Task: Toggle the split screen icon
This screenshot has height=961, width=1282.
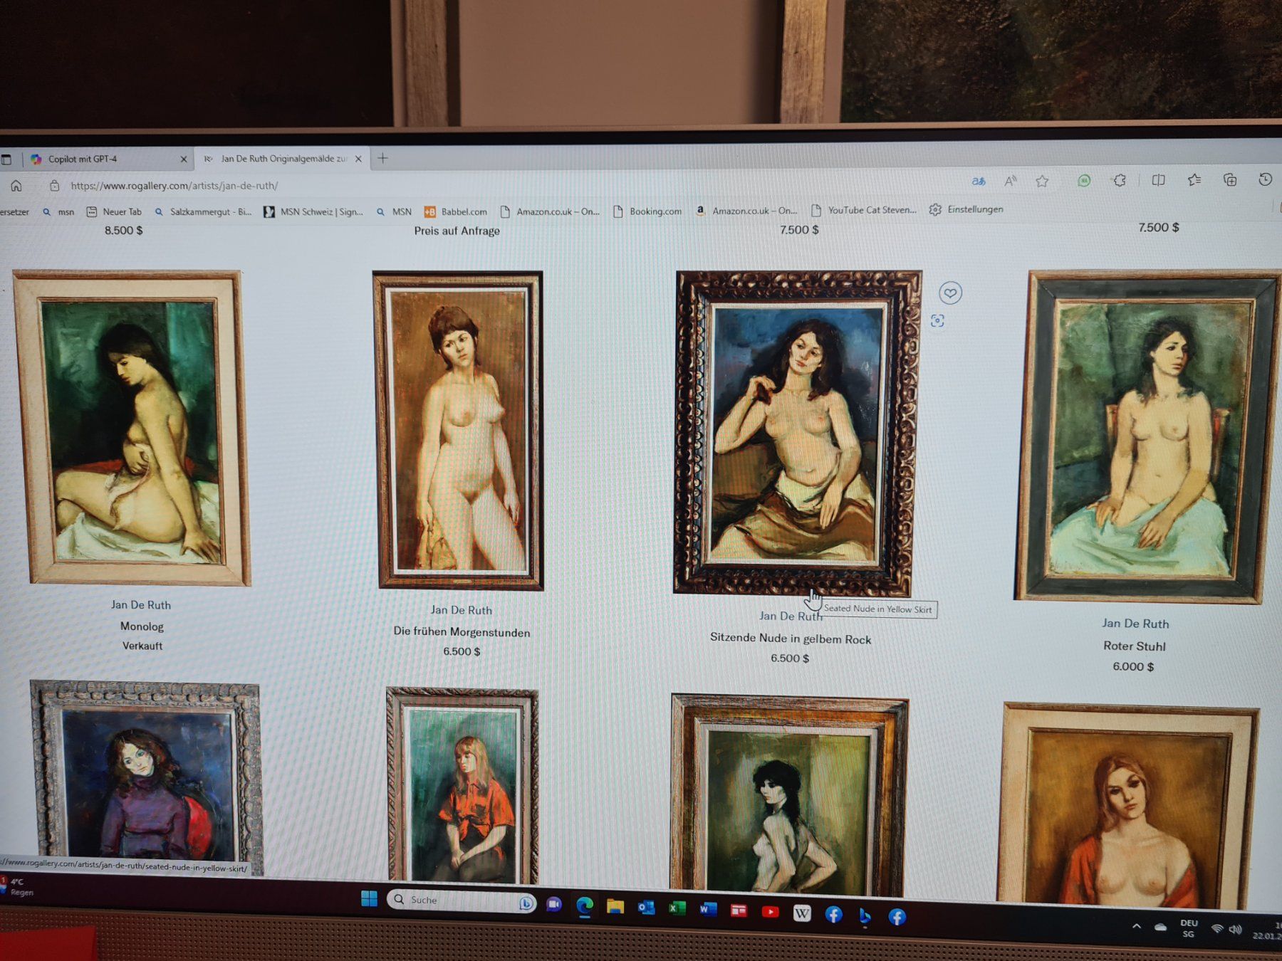Action: coord(1159,180)
